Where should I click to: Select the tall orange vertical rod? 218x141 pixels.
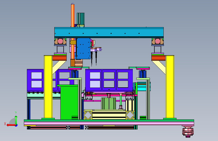[73, 31]
